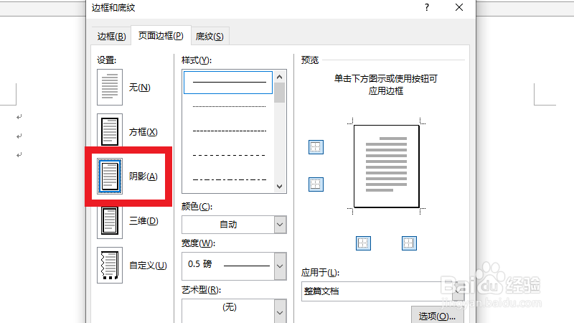
Task: Select the dash-dot line style
Action: (229, 180)
